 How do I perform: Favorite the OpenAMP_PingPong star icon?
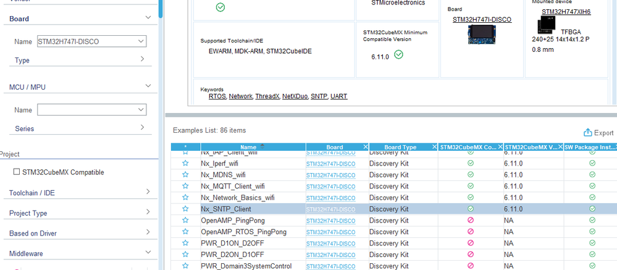coord(185,221)
